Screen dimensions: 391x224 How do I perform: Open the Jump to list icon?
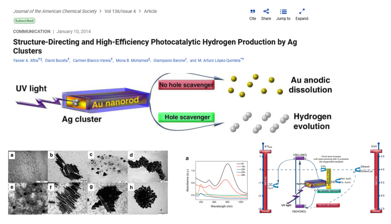coord(283,12)
